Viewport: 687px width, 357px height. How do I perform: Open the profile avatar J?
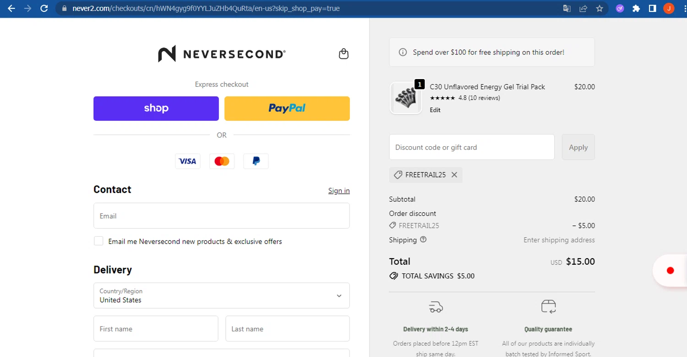669,8
